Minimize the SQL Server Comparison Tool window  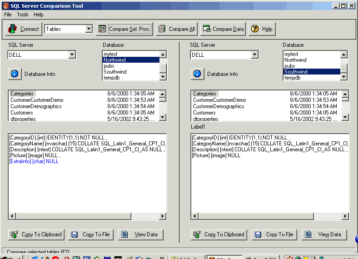coord(336,6)
